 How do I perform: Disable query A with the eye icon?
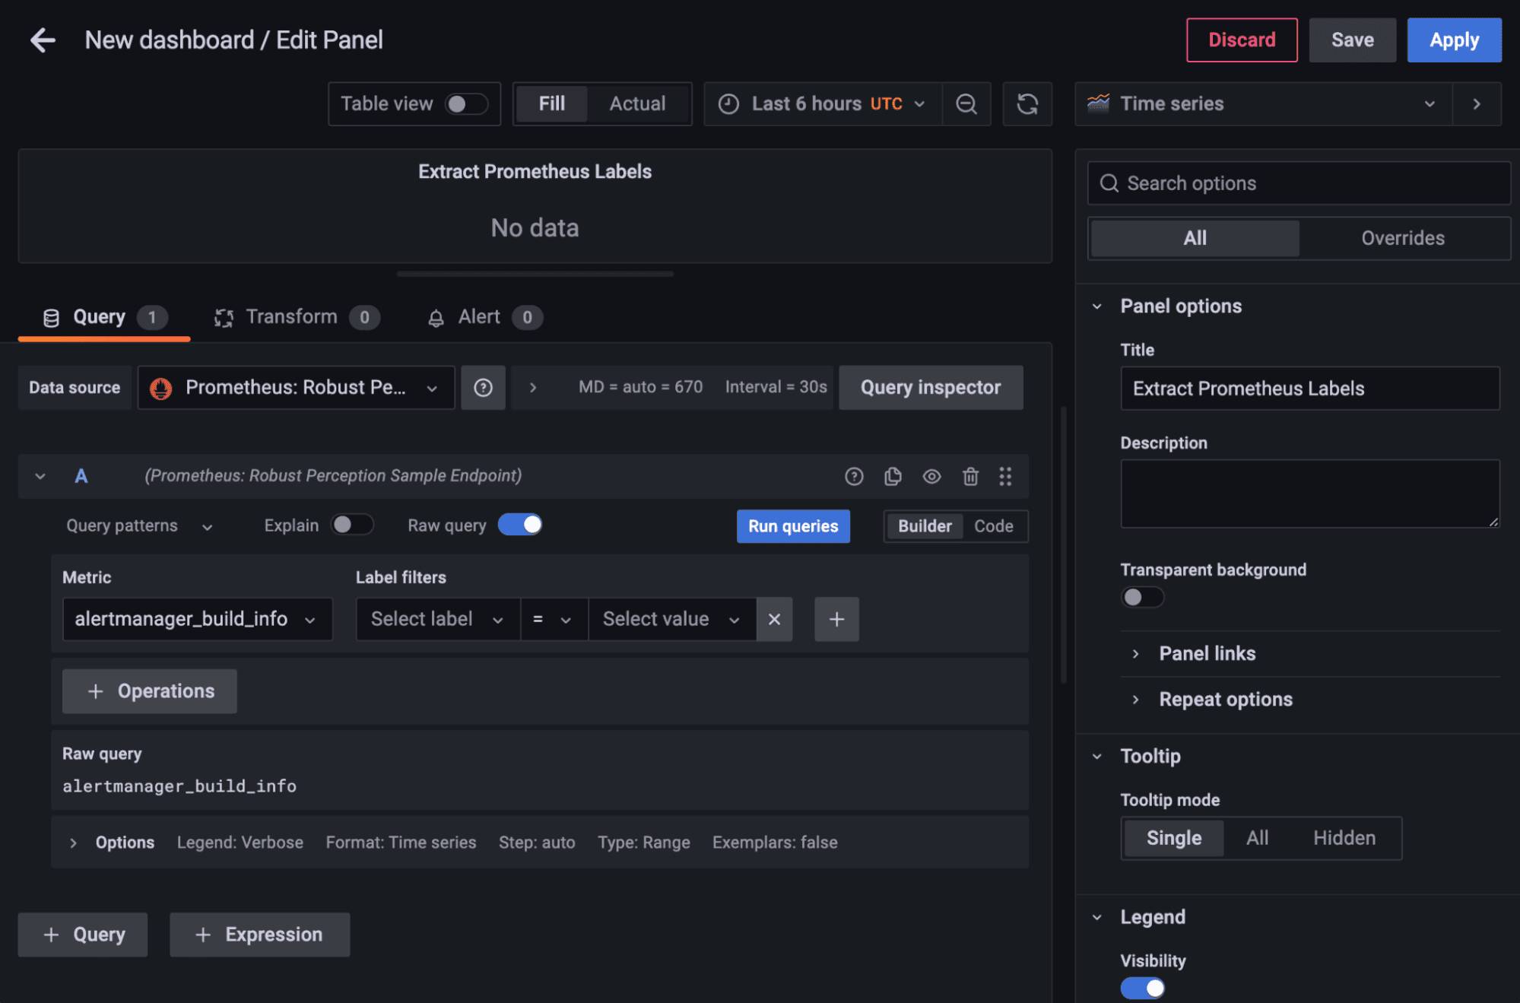[931, 477]
